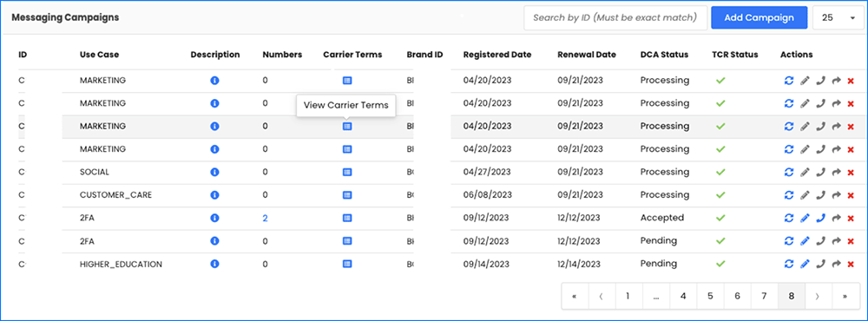Edit the SOCIAL campaign with pencil icon
868x321 pixels.
805,172
